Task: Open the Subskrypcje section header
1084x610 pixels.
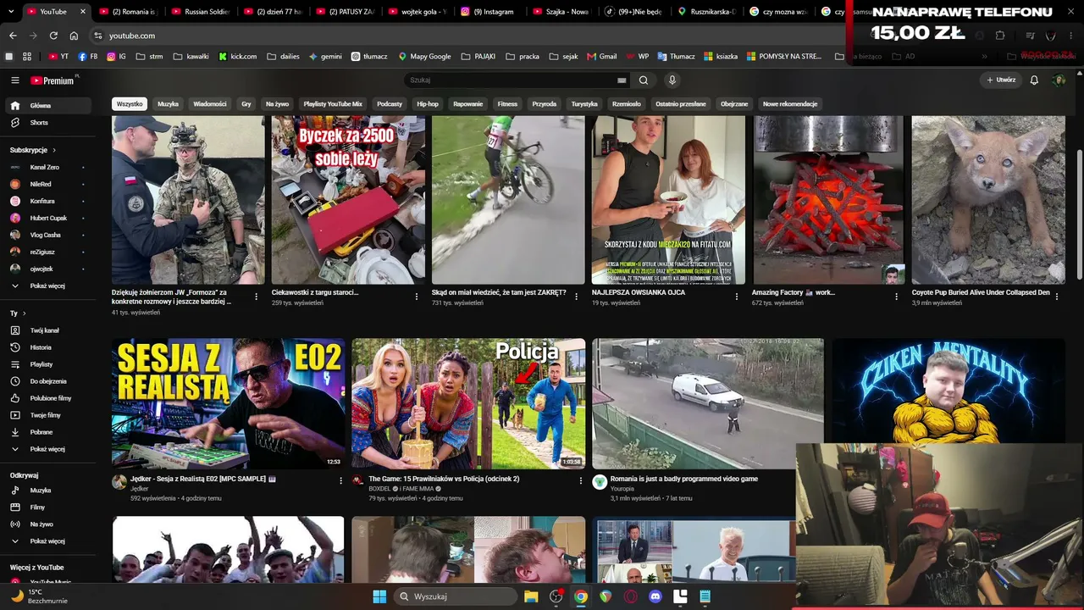Action: tap(33, 150)
